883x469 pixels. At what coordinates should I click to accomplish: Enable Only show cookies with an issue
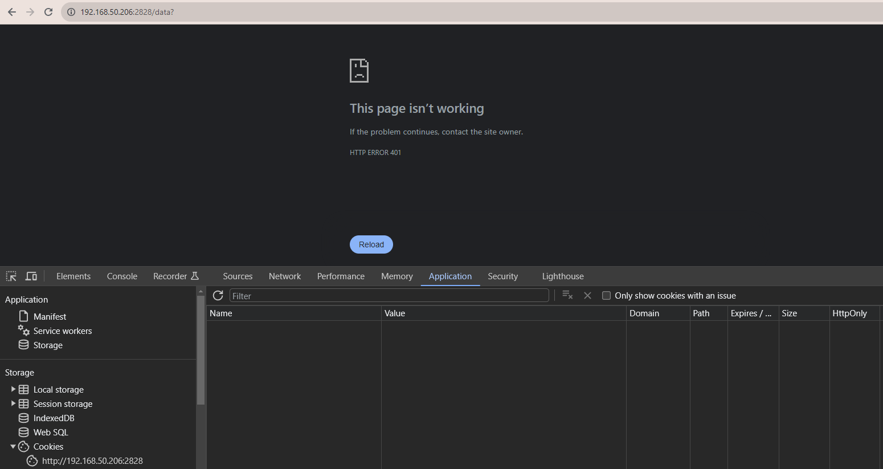(x=607, y=296)
